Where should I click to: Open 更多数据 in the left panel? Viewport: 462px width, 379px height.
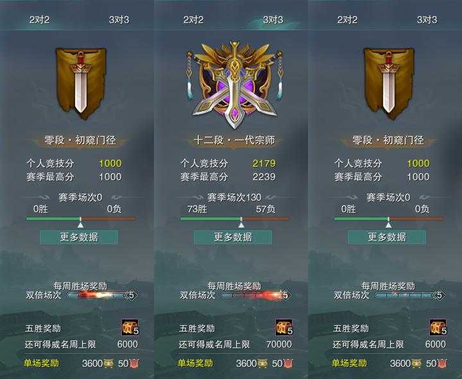point(79,237)
